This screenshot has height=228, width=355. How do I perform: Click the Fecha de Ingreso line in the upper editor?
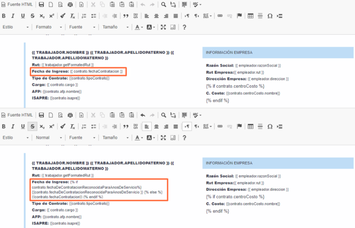click(77, 71)
